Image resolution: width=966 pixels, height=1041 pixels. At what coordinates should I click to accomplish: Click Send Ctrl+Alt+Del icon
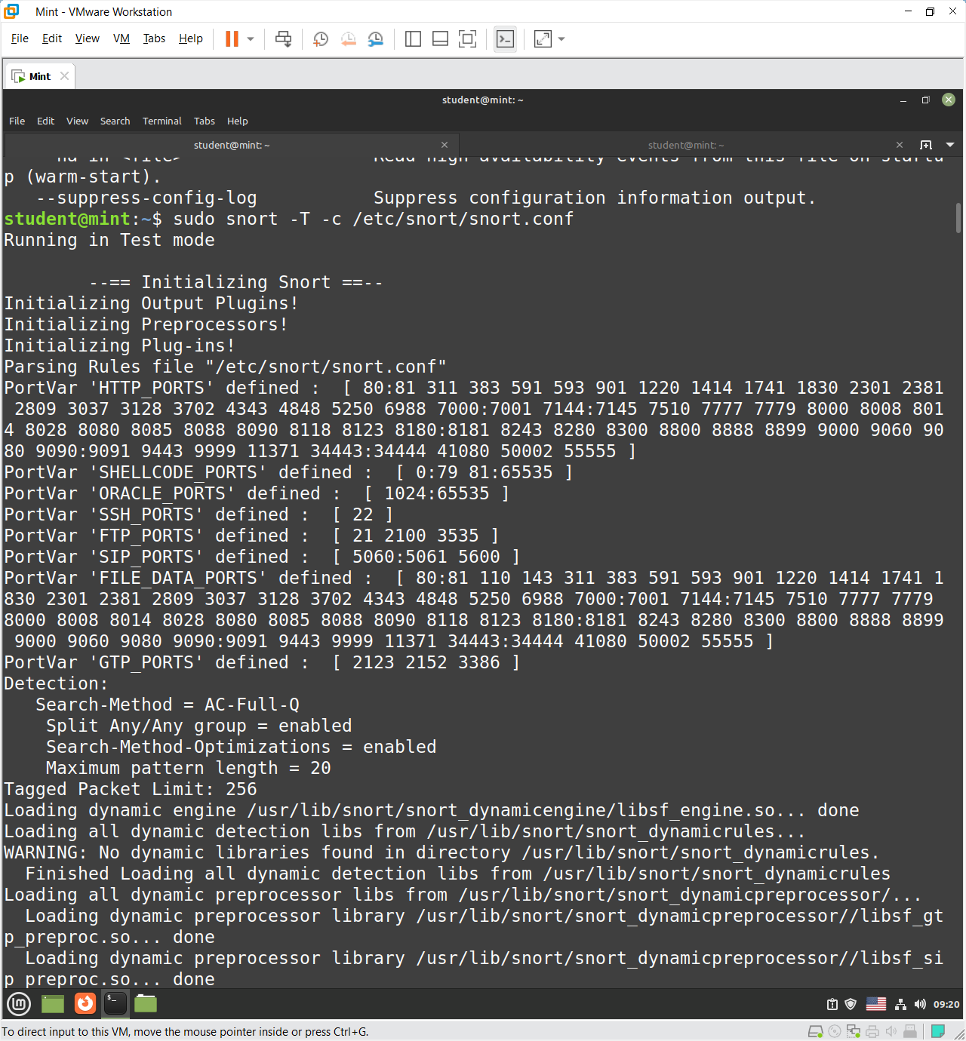click(x=284, y=39)
